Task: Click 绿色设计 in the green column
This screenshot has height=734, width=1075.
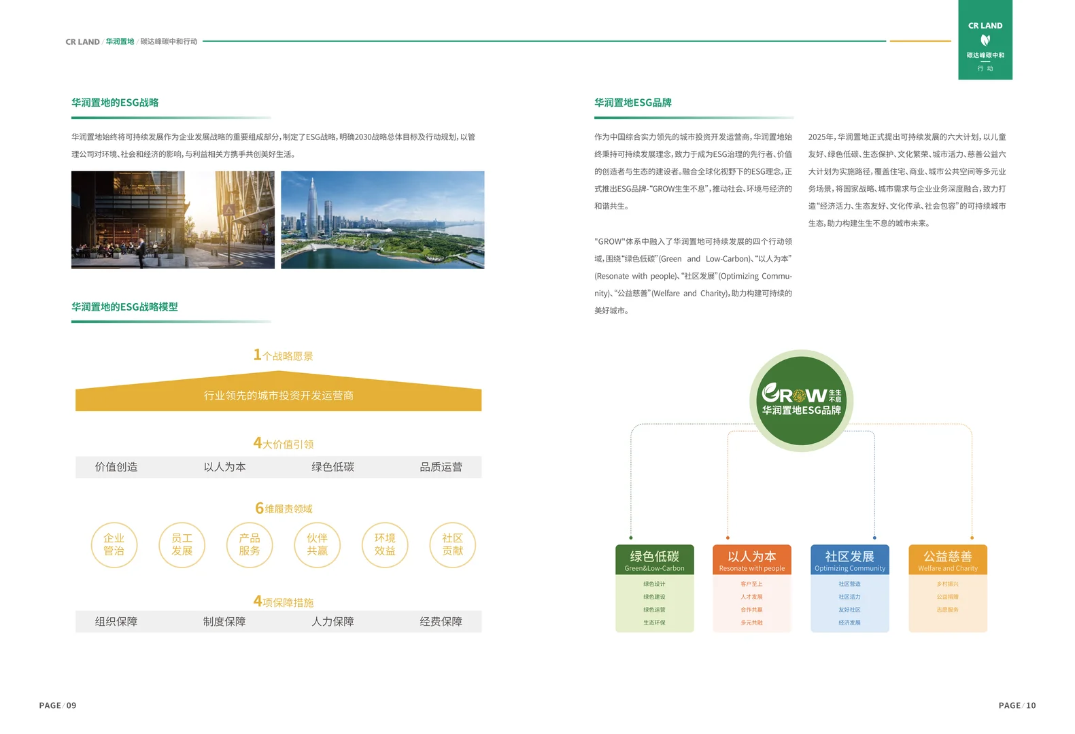Action: coord(654,584)
